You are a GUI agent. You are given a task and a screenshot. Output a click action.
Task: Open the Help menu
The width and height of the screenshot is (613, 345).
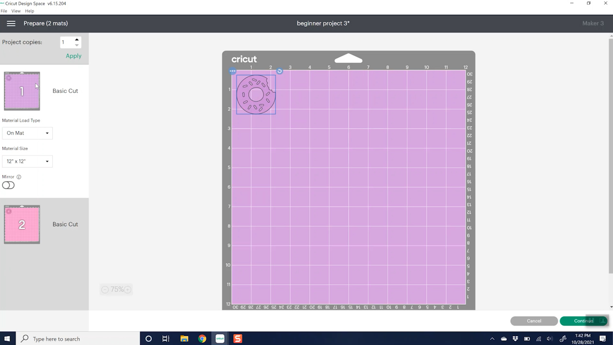(29, 11)
